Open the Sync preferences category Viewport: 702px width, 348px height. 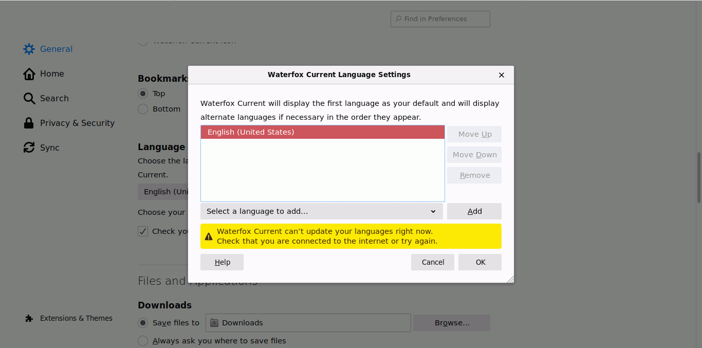[x=42, y=148]
